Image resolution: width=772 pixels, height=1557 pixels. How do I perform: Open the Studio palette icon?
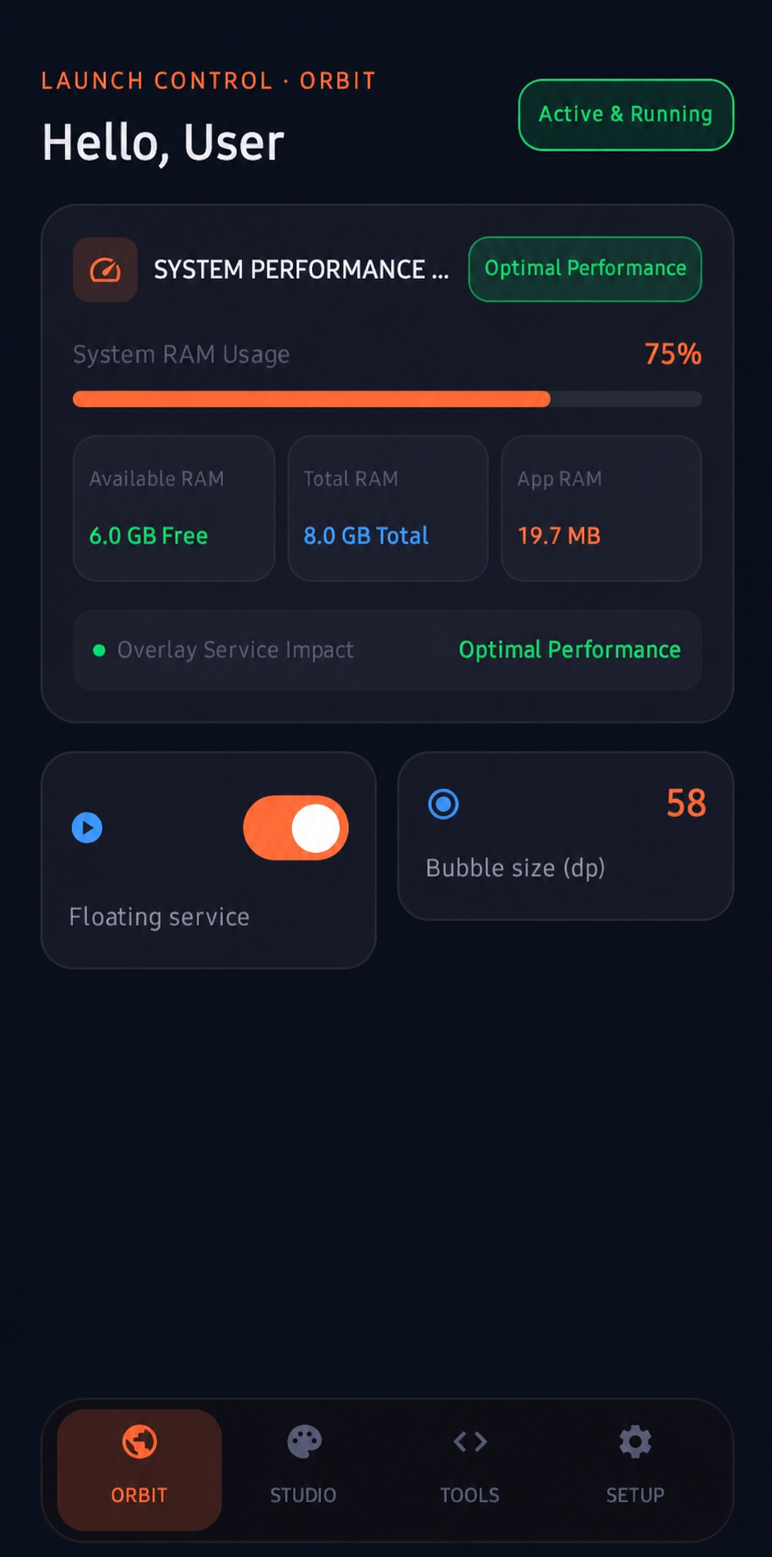304,1442
